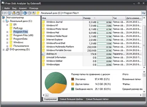Switch to Самые большие папки tab
Image resolution: width=147 pixels, height=107 pixels.
pyautogui.click(x=97, y=99)
